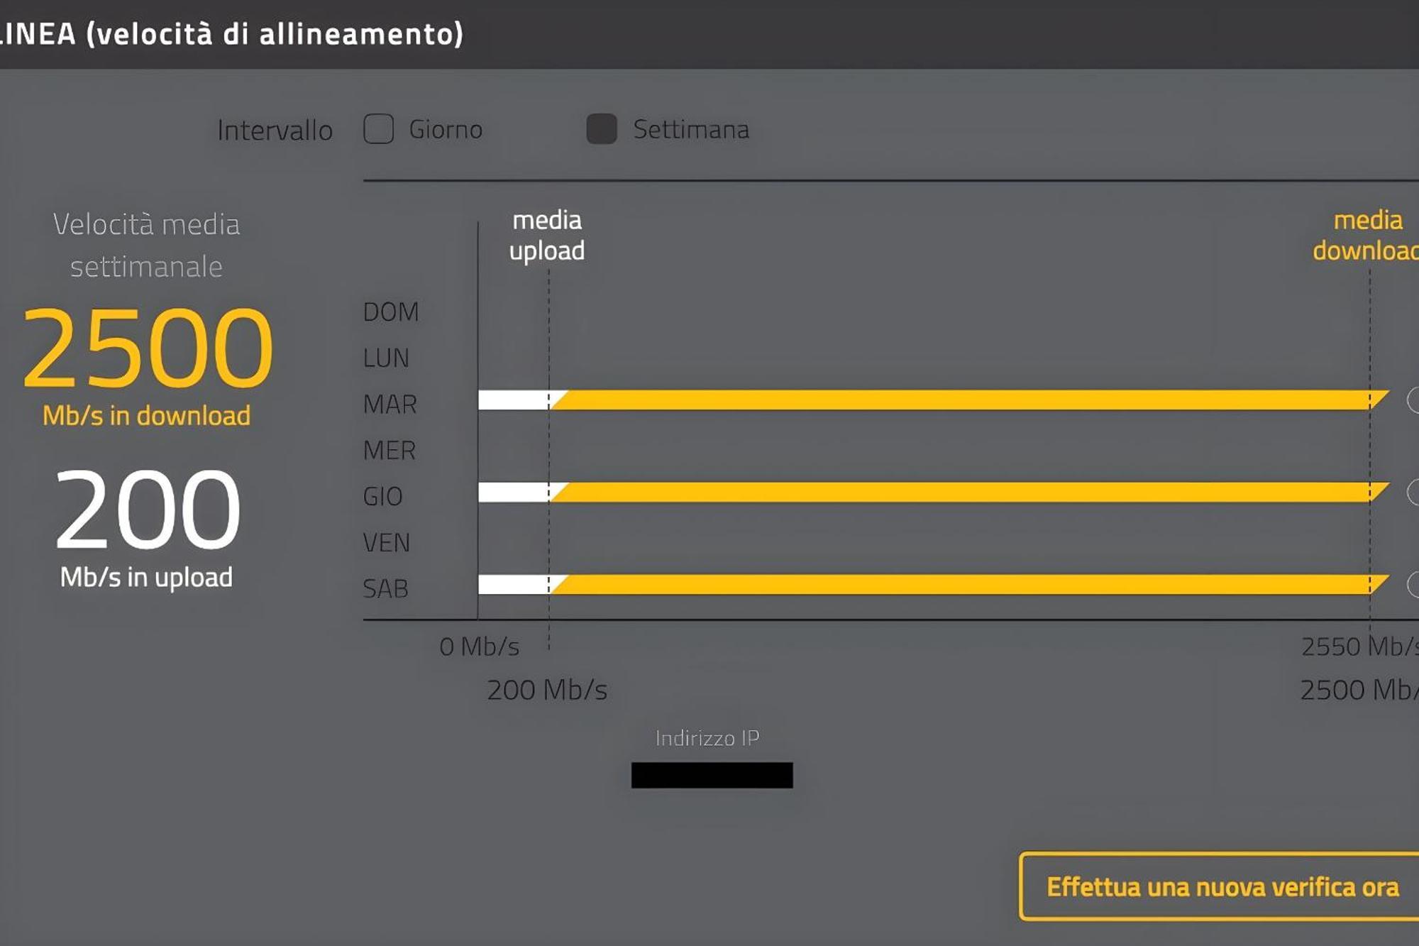Select the MER day label
The height and width of the screenshot is (946, 1419).
pyautogui.click(x=389, y=450)
